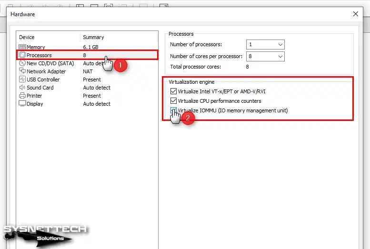Click the Network Adapter icon
The width and height of the screenshot is (370, 249).
tap(22, 71)
